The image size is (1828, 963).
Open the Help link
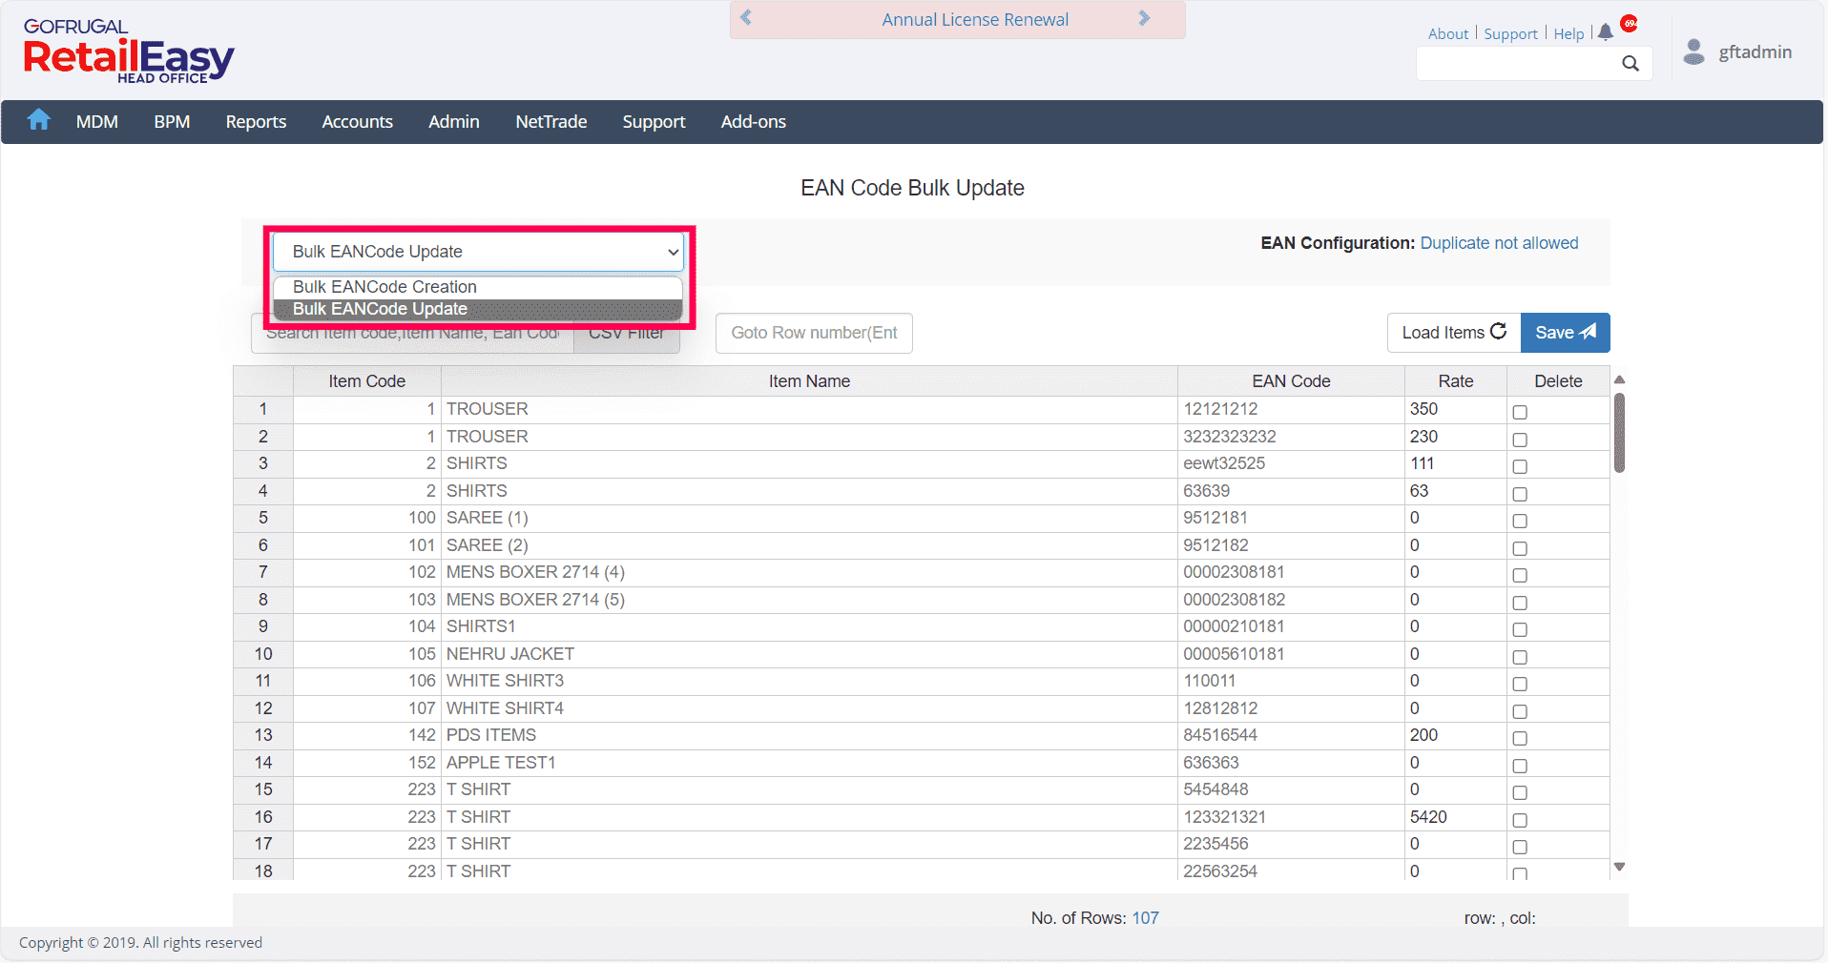[1568, 34]
